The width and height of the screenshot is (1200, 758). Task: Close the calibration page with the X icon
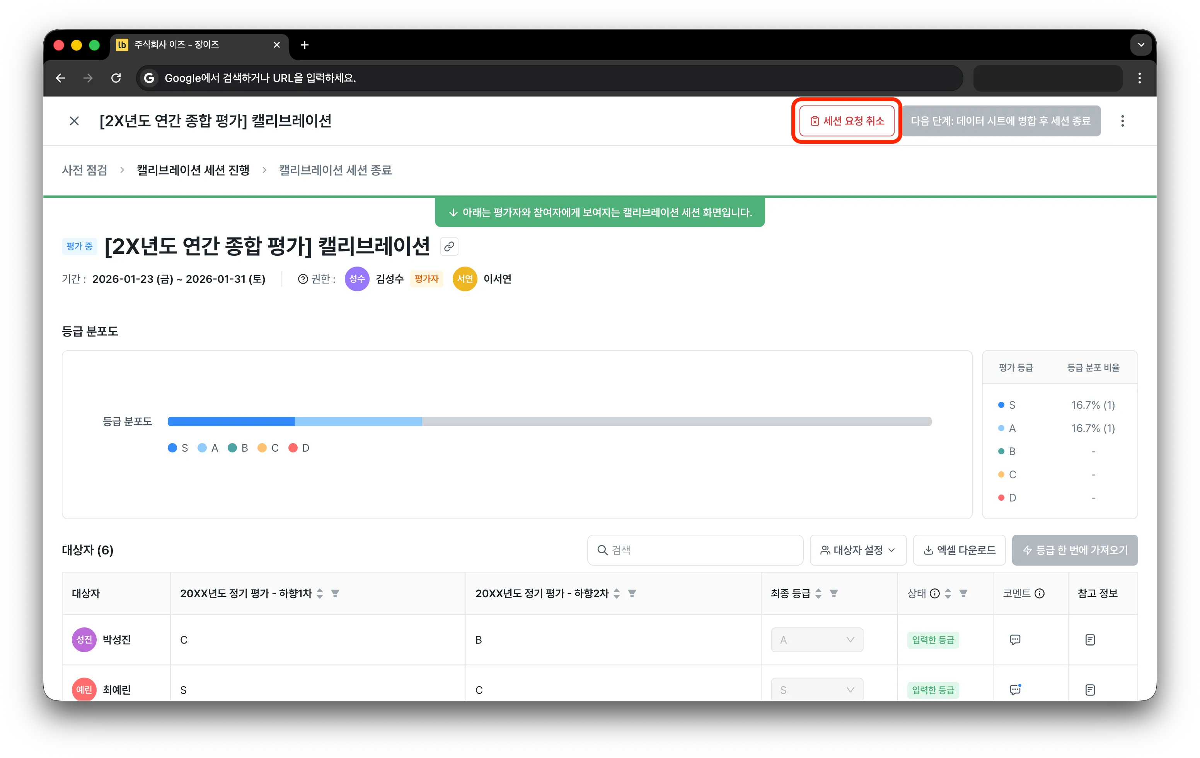pos(74,121)
